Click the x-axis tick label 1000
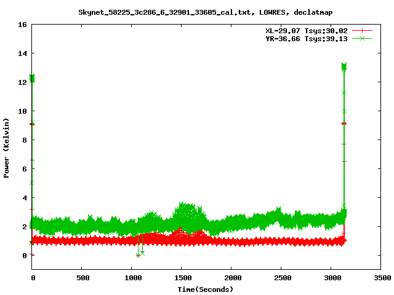 tap(133, 278)
